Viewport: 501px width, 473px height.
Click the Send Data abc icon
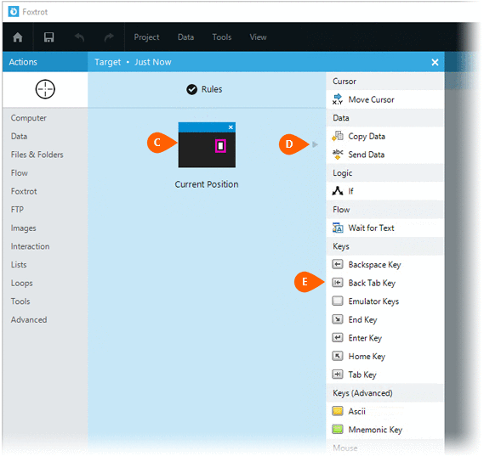[x=338, y=155]
